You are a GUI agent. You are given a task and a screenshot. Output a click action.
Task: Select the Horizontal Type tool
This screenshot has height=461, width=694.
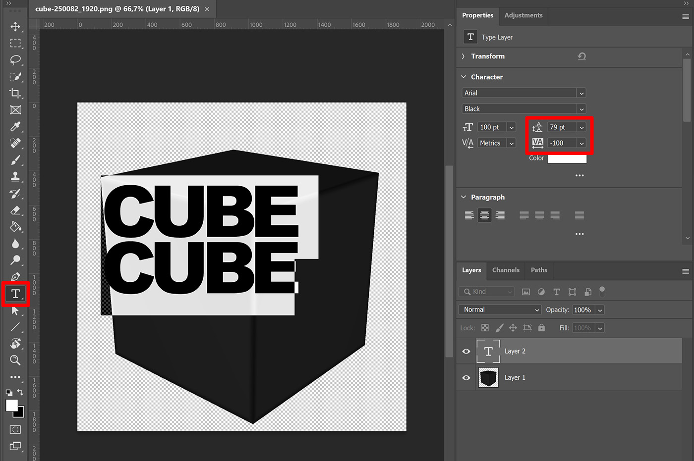pyautogui.click(x=15, y=294)
